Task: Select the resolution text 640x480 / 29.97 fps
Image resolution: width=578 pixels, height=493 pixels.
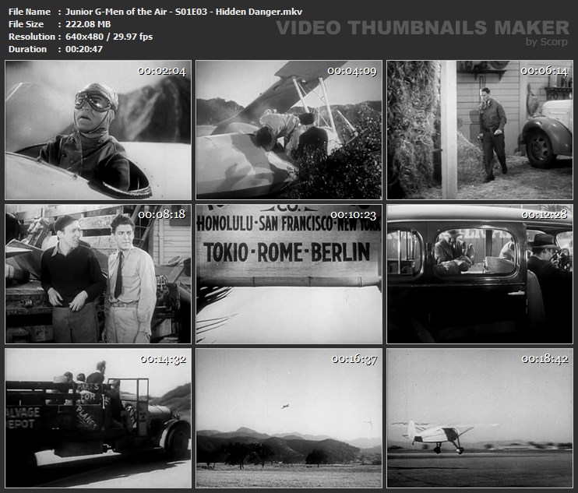Action: pos(109,37)
